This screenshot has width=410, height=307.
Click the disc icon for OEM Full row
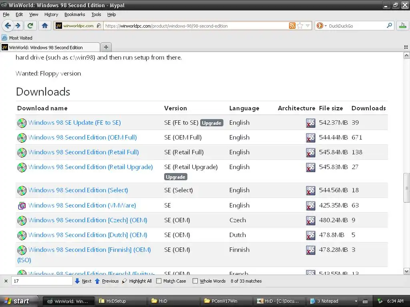coord(22,138)
